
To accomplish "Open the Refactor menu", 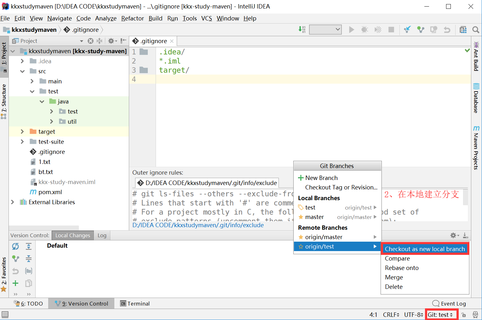I will pos(132,18).
